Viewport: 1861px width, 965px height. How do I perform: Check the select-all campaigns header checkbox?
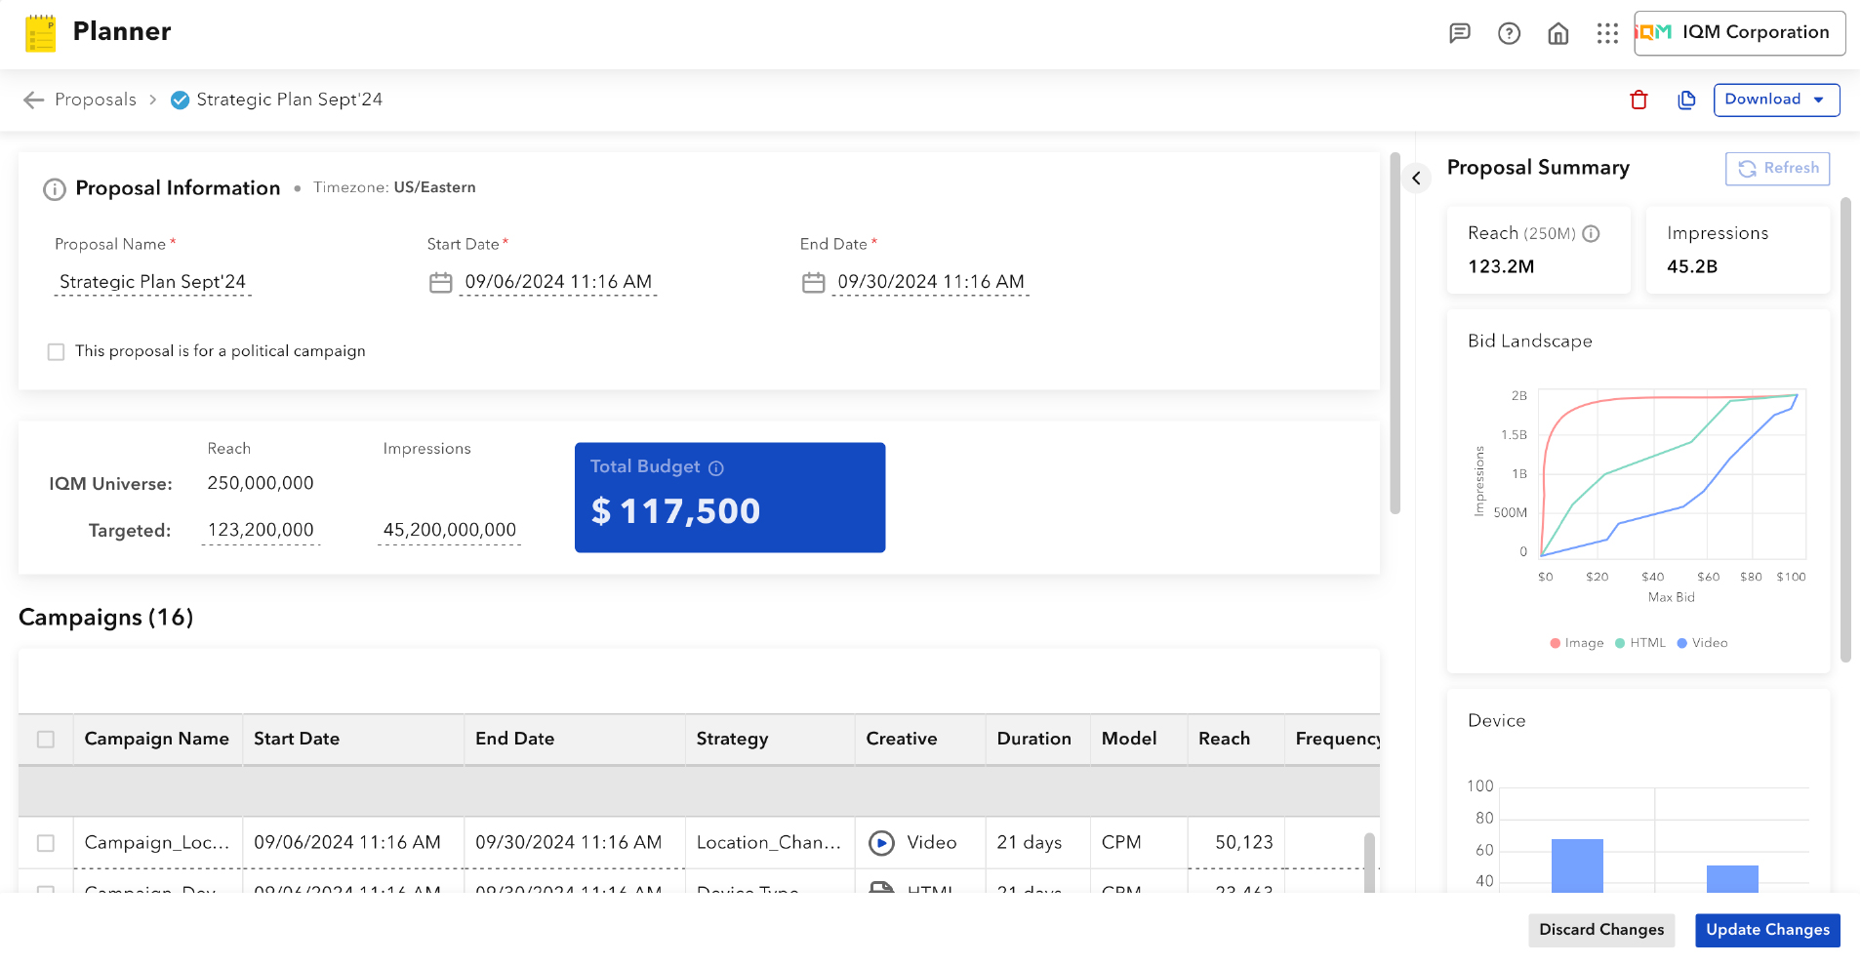(x=46, y=740)
